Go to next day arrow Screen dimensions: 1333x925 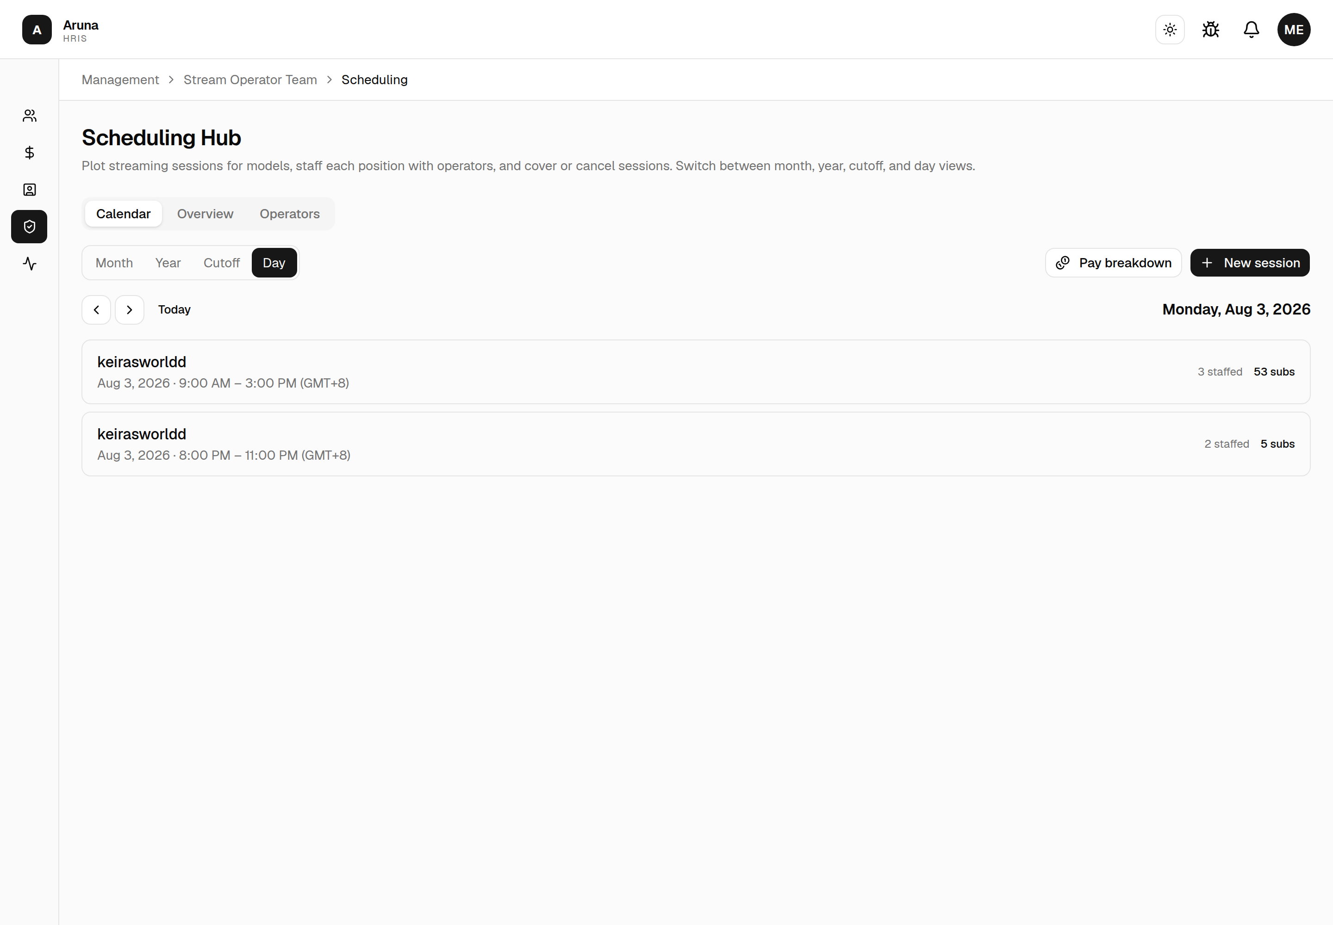tap(129, 310)
